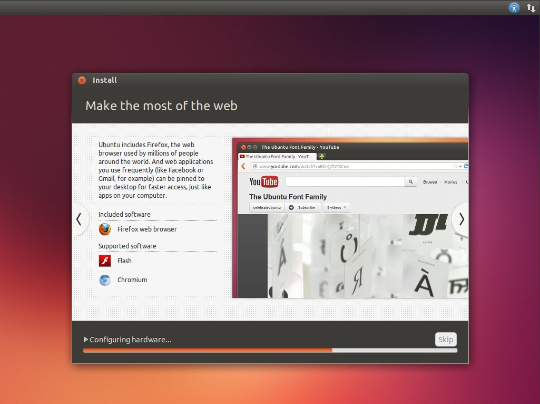Click the 'Included software' heading
The height and width of the screenshot is (404, 540).
pyautogui.click(x=124, y=215)
